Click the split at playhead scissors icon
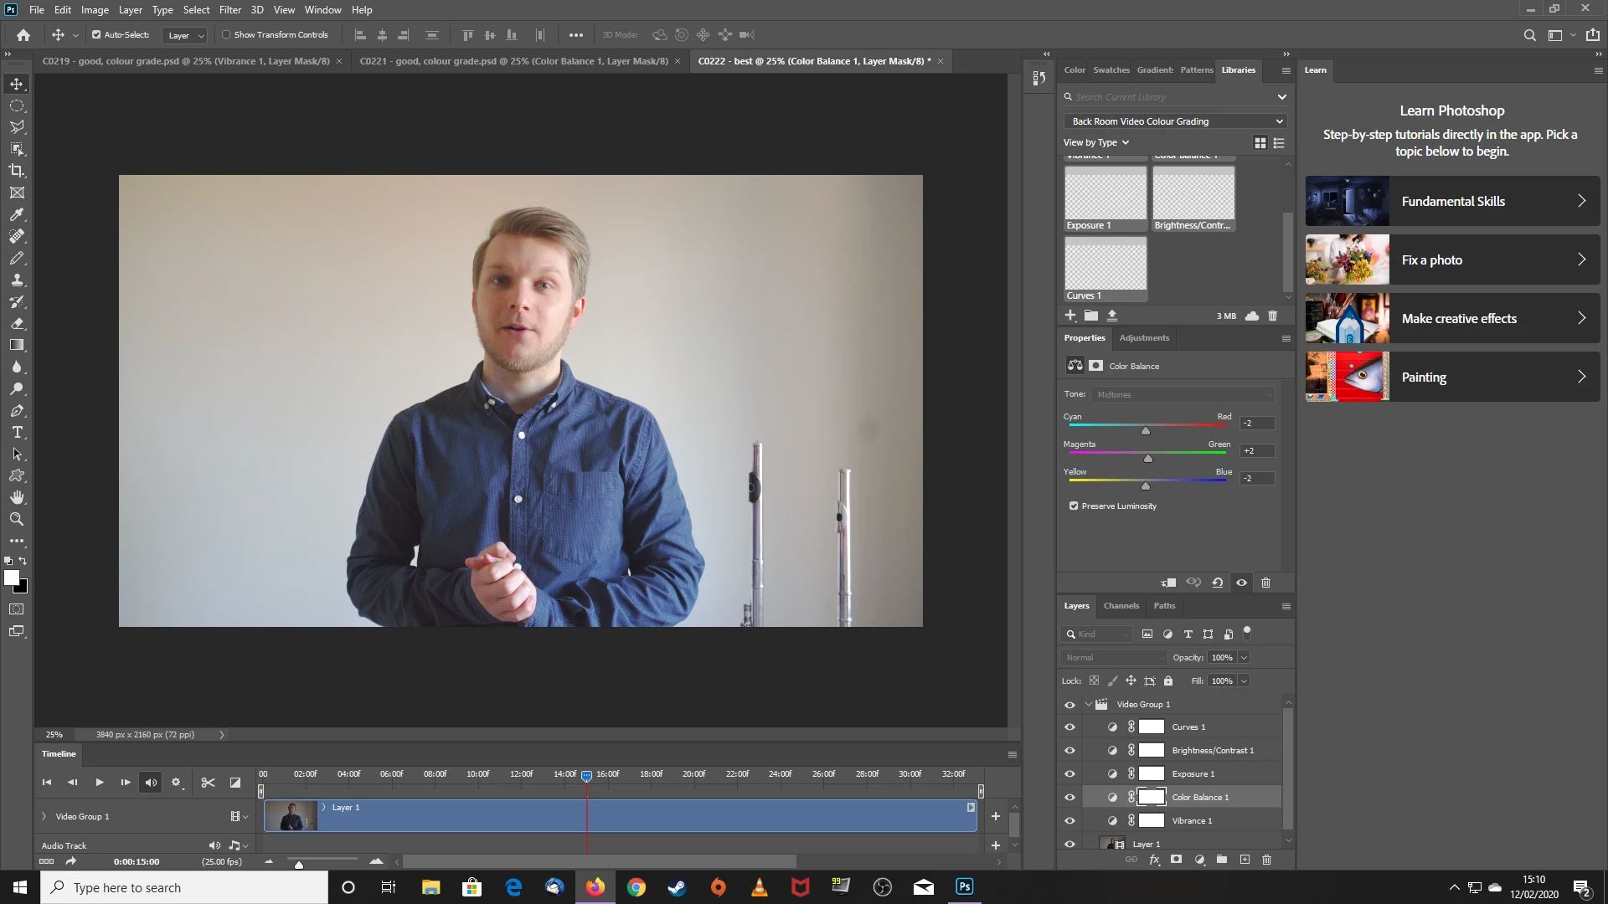The image size is (1608, 904). (x=208, y=783)
